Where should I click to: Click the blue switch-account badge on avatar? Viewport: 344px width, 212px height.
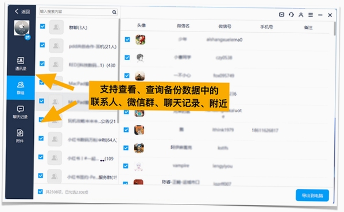click(28, 37)
